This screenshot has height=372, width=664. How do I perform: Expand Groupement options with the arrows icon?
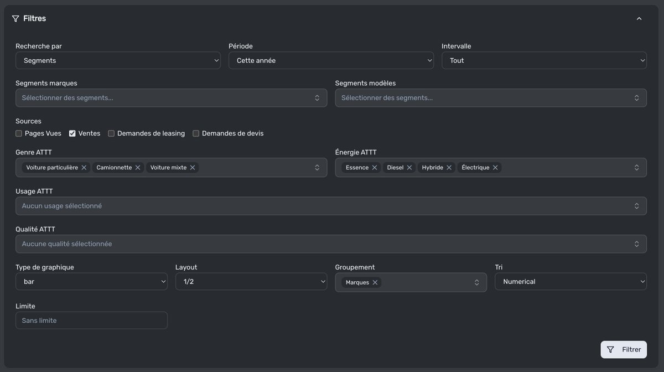(477, 282)
